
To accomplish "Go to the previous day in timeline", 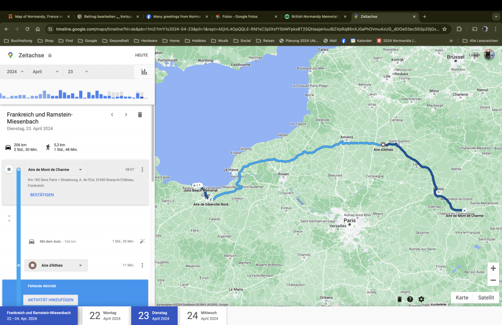I will [x=112, y=115].
